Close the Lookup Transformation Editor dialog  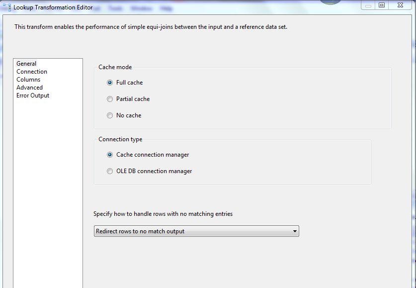(401, 5)
